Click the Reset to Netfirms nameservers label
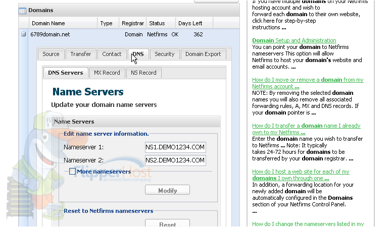392x227 pixels. pyautogui.click(x=108, y=211)
